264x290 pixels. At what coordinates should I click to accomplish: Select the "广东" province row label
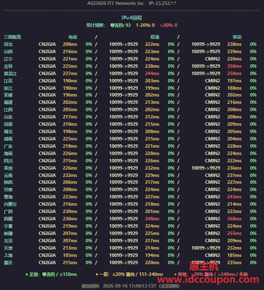click(8, 146)
